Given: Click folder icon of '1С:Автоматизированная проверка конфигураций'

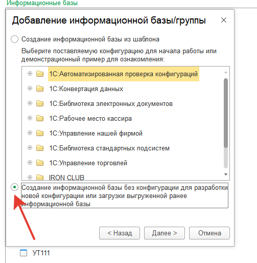Looking at the screenshot, I should click(x=40, y=74).
